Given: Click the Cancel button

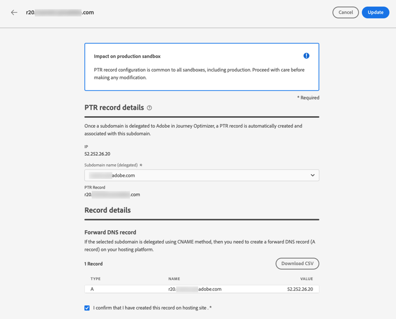Looking at the screenshot, I should (x=345, y=12).
